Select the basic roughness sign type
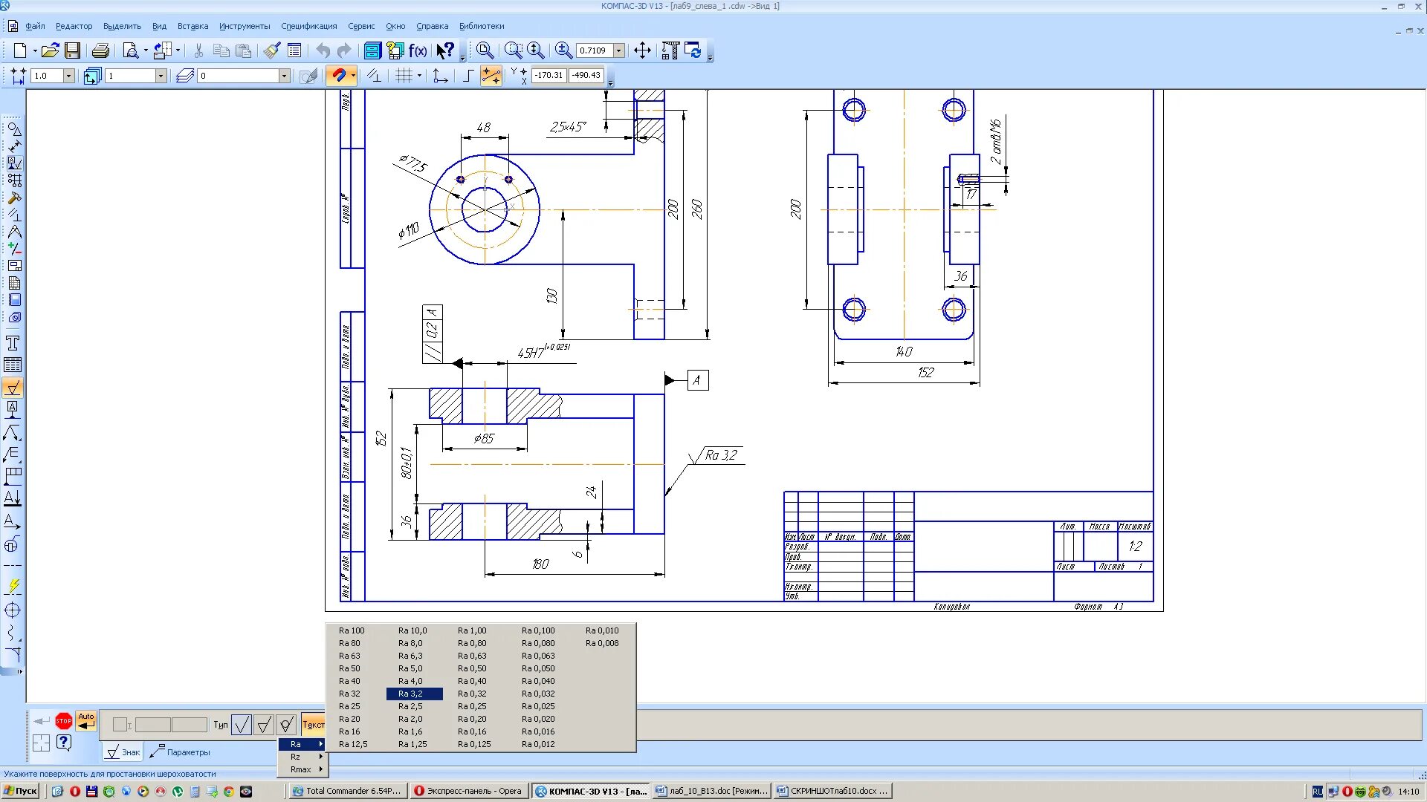 point(242,724)
